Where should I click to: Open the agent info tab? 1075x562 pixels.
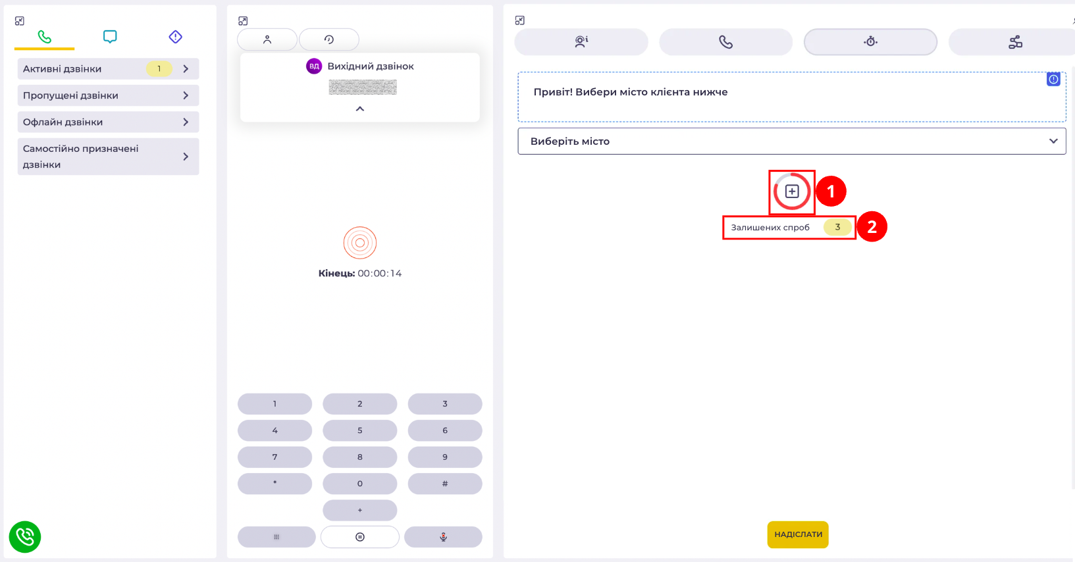point(581,42)
